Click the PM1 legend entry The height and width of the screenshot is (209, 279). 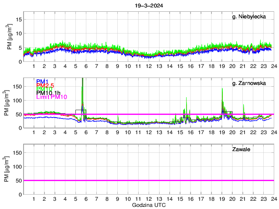coord(43,81)
